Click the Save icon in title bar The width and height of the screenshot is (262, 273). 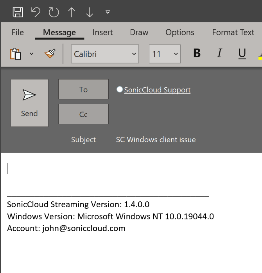click(18, 13)
